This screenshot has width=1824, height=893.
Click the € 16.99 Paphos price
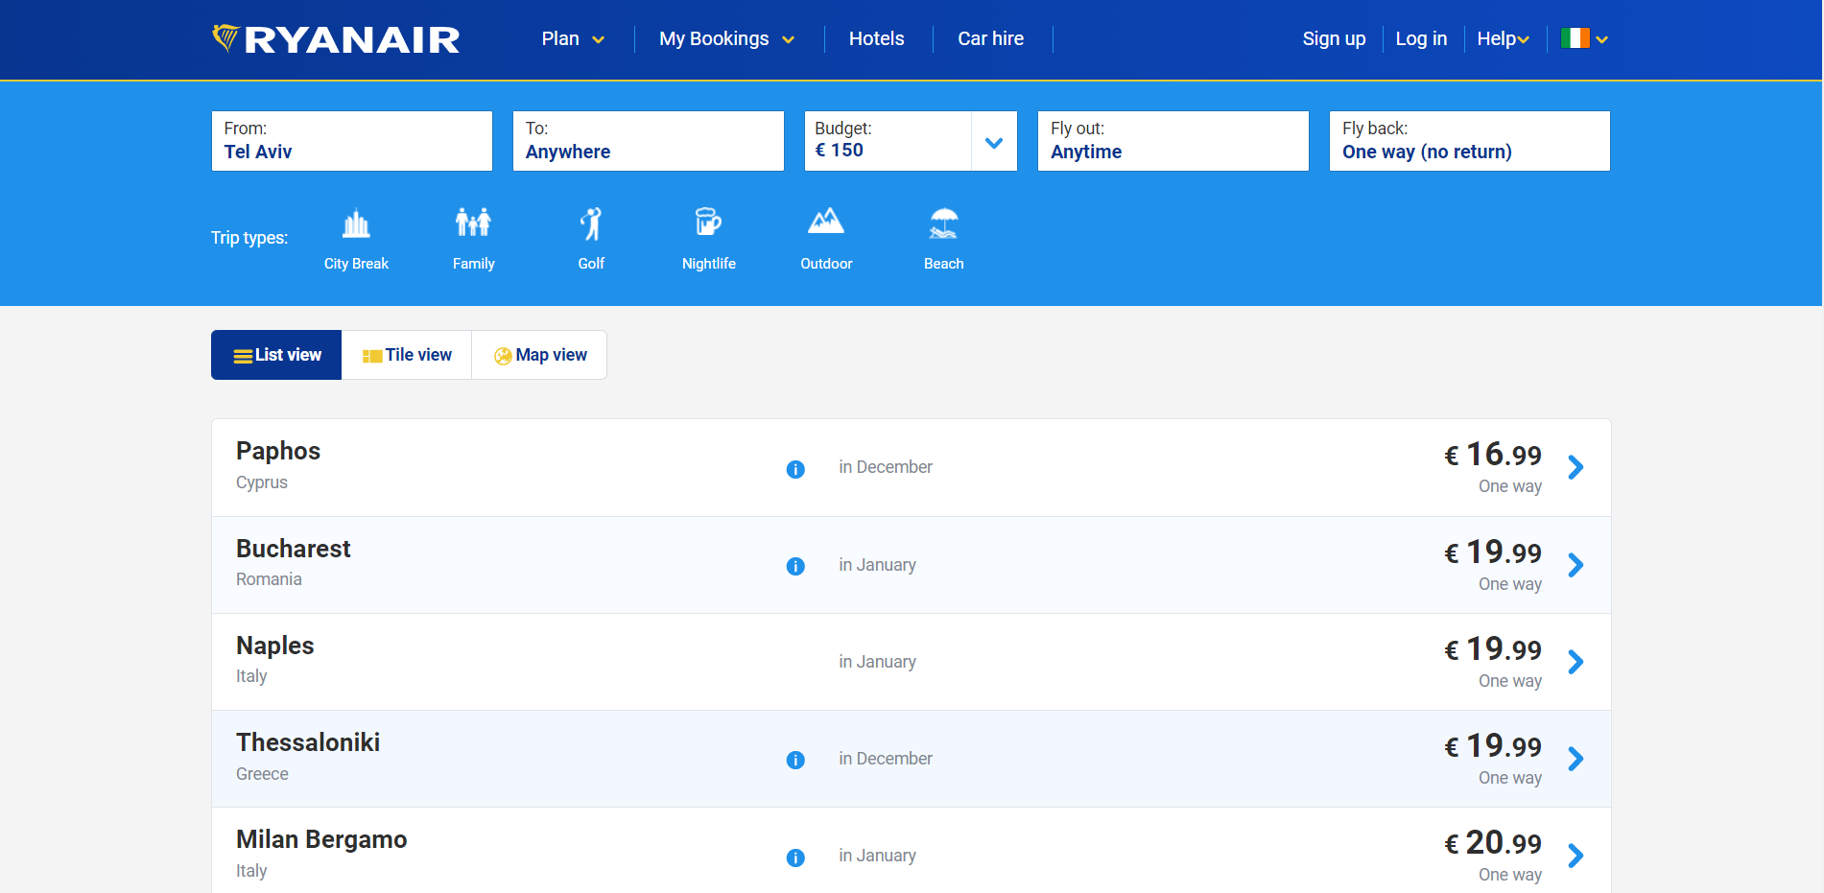click(1493, 454)
